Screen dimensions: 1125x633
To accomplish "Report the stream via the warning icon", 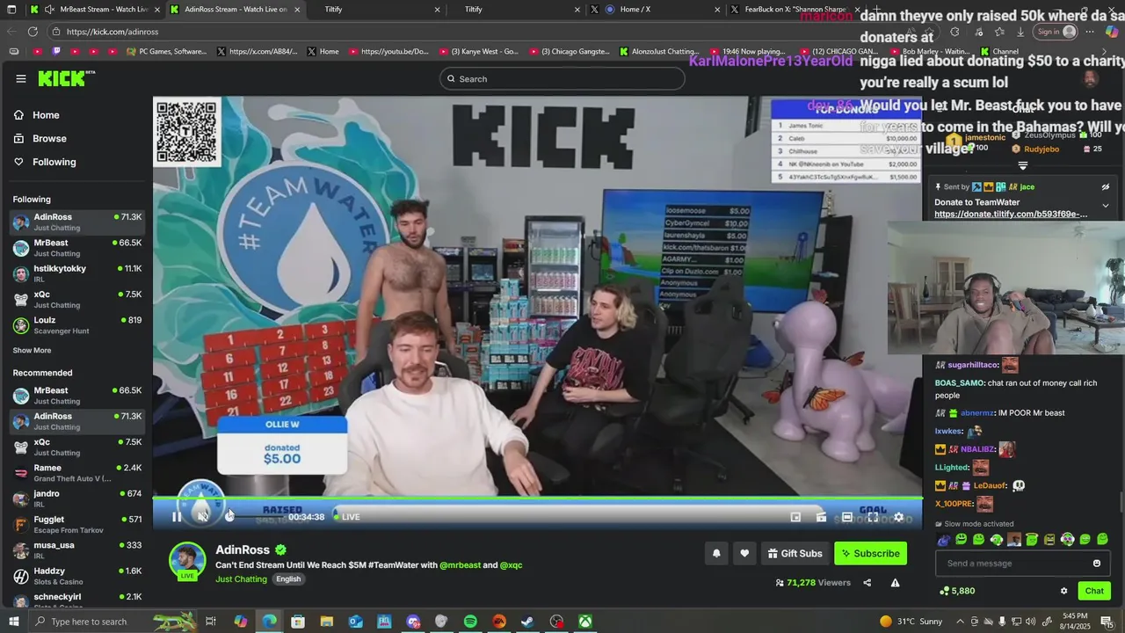I will tap(895, 583).
